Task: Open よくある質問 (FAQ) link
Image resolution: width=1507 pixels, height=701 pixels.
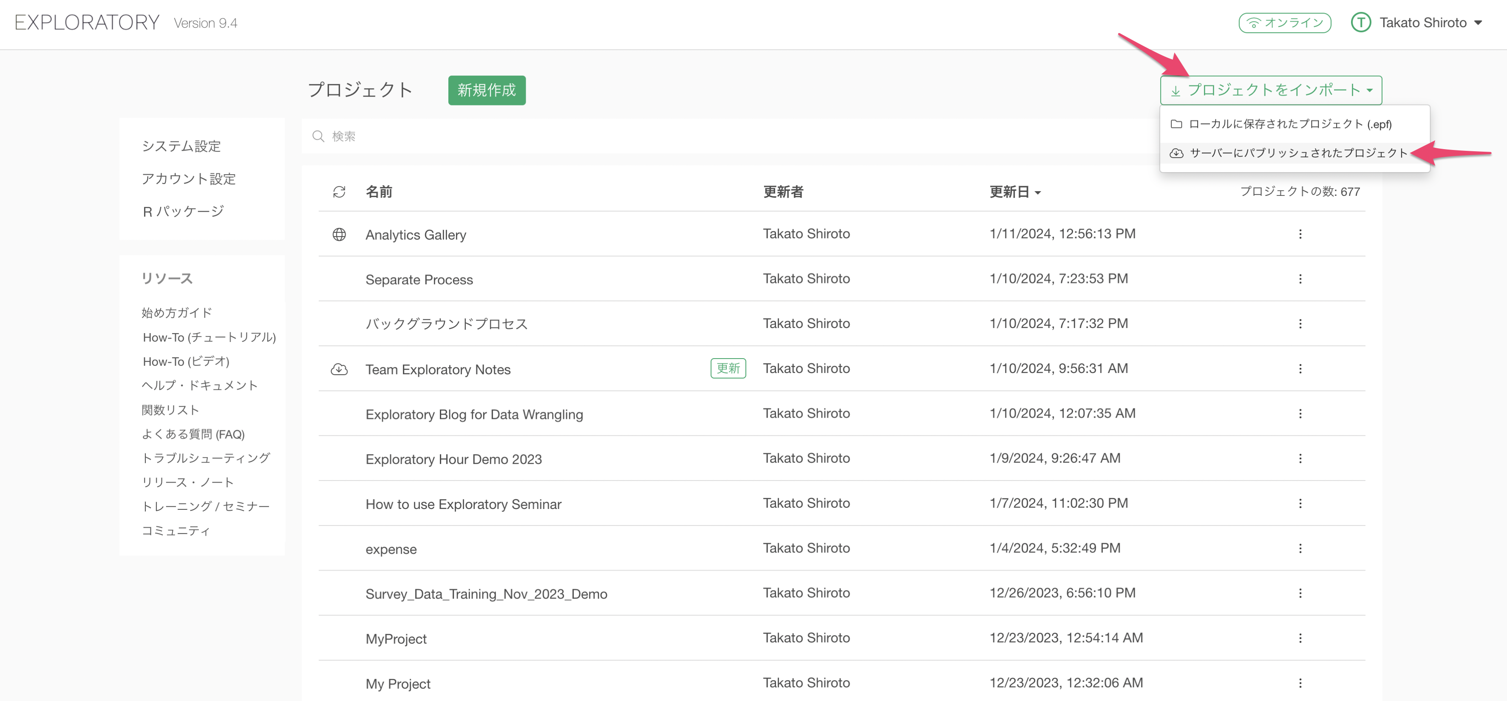Action: coord(193,434)
